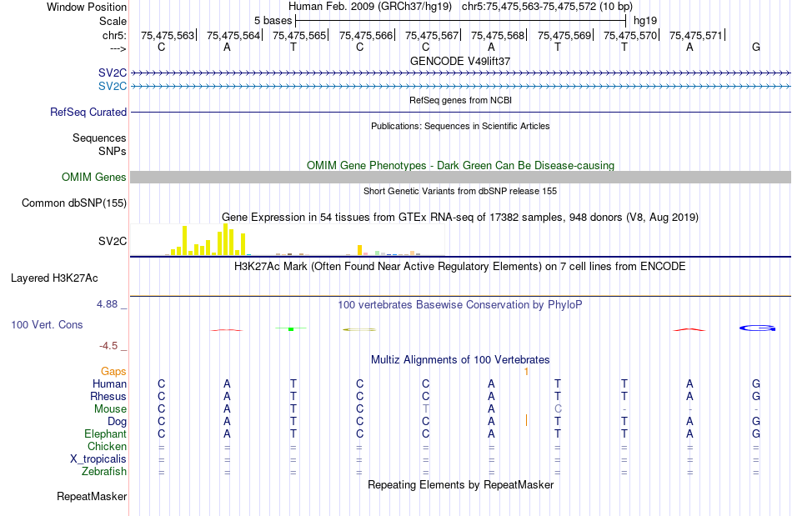This screenshot has height=516, width=792.
Task: Click the Sequences publications label
Action: pos(99,138)
